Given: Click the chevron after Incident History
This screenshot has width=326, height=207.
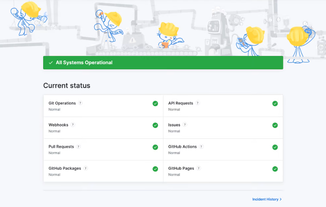Looking at the screenshot, I should (280, 199).
